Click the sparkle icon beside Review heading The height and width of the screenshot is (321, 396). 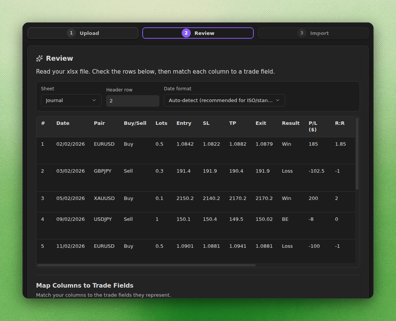click(39, 58)
